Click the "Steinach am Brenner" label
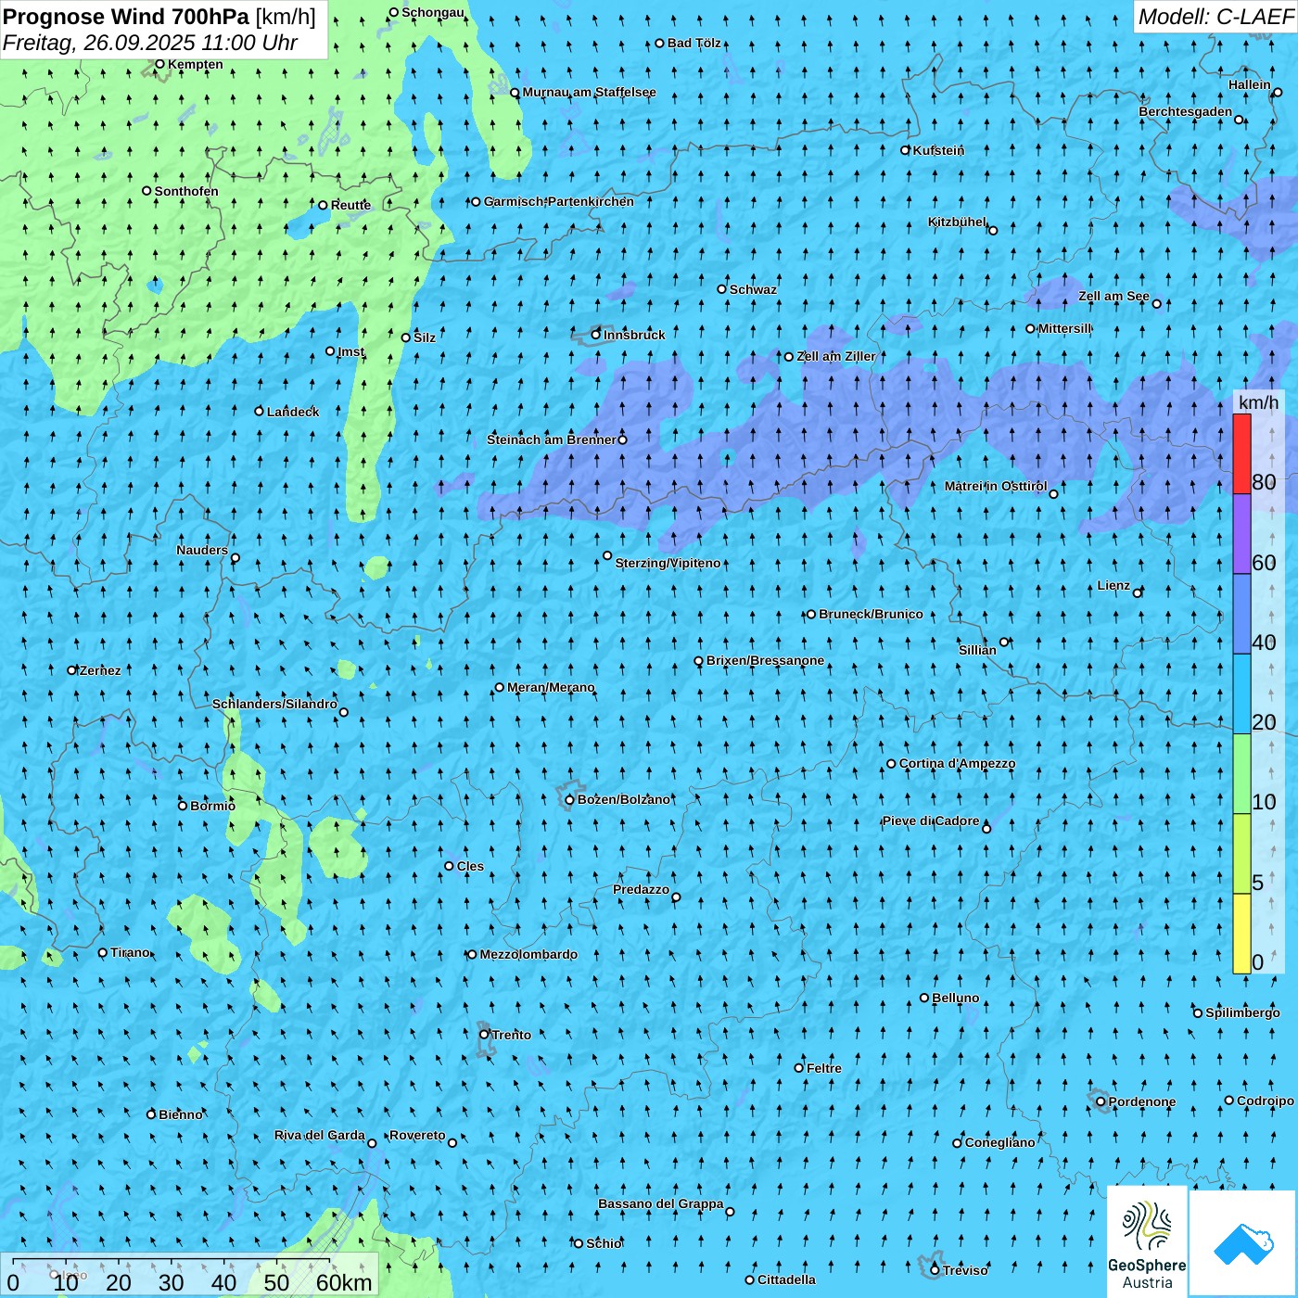This screenshot has height=1298, width=1298. (x=551, y=439)
